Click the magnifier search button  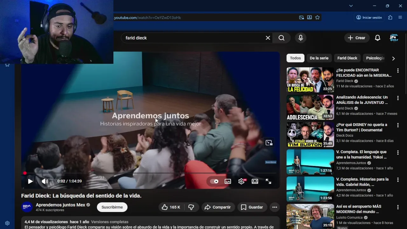tap(281, 38)
